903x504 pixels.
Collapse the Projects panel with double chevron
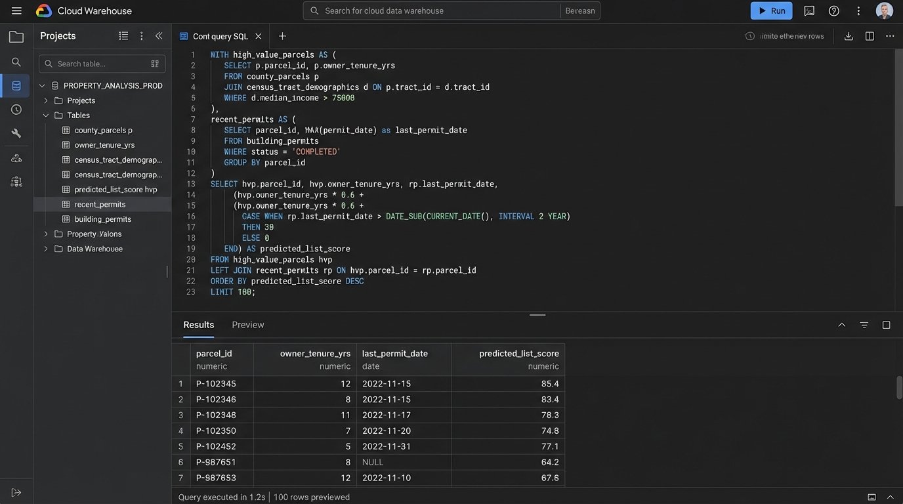tap(159, 36)
